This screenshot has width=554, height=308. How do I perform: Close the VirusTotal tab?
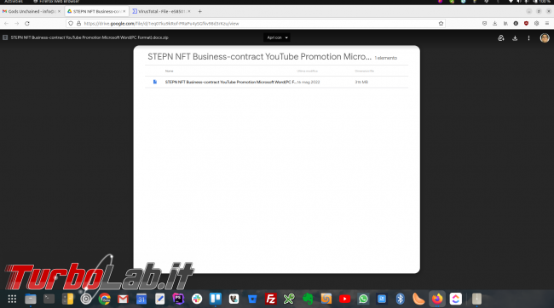coord(189,11)
